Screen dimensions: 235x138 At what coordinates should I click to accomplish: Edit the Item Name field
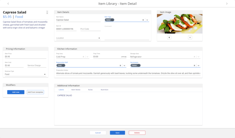(78, 20)
